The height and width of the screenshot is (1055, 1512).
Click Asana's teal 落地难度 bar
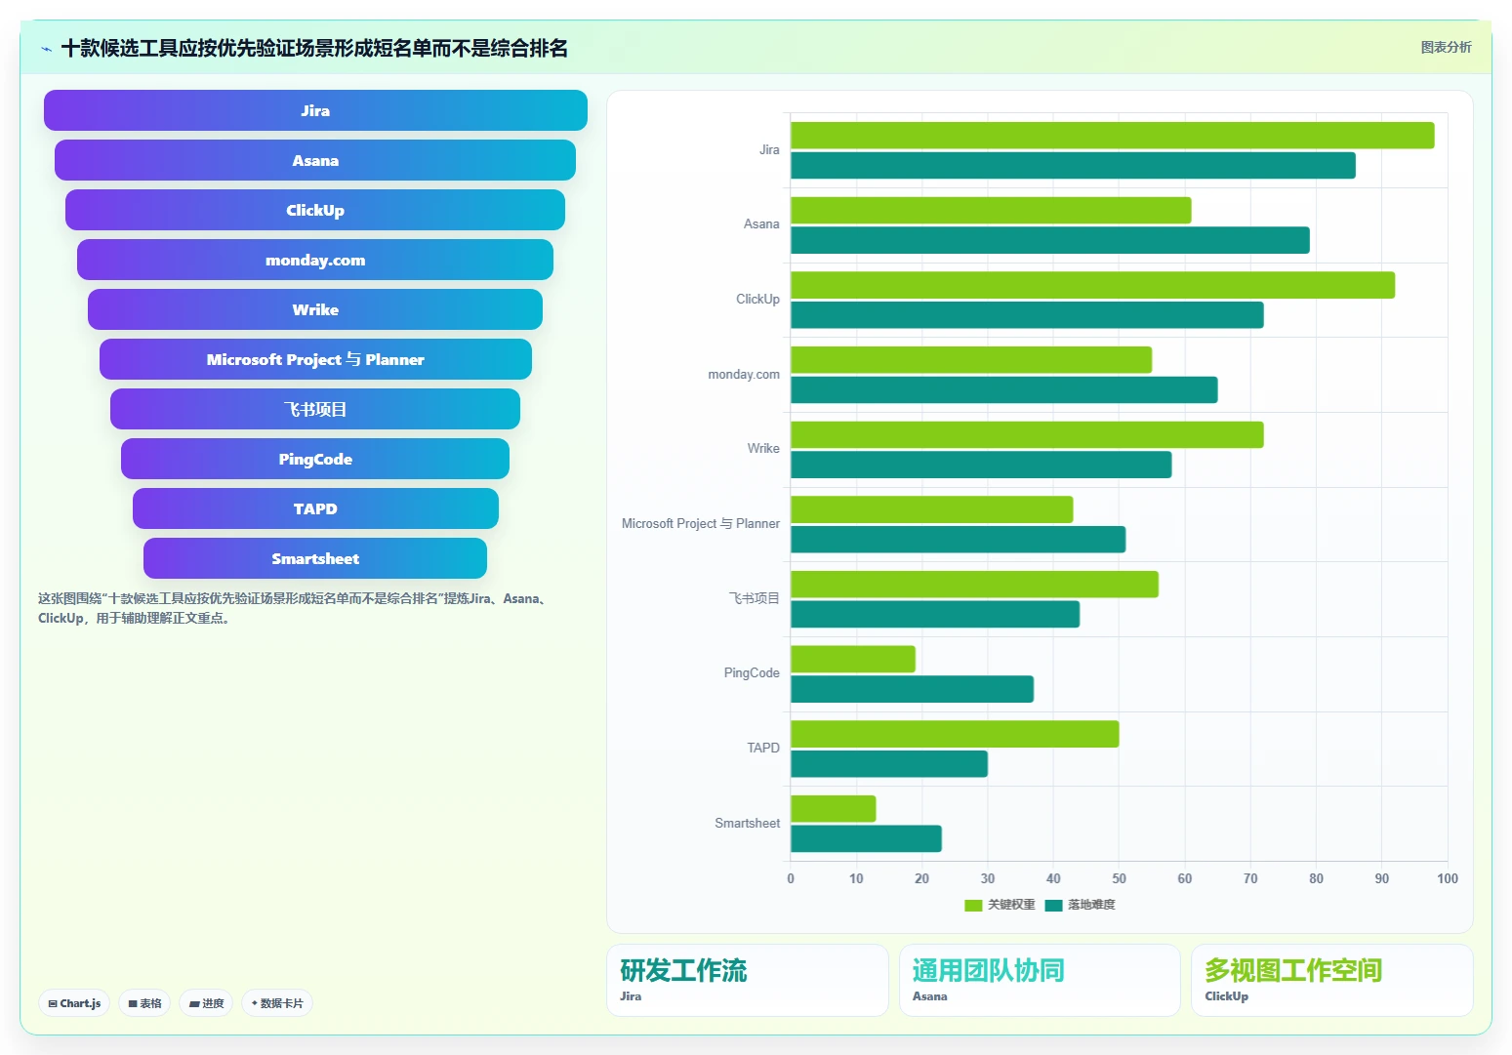(x=1050, y=240)
